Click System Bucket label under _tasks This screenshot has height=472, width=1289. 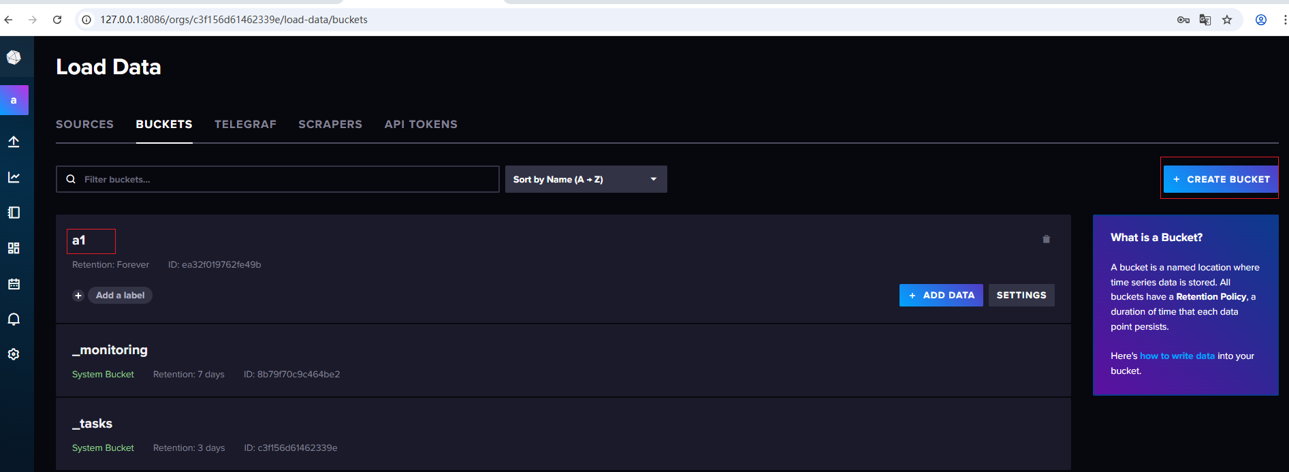[103, 447]
